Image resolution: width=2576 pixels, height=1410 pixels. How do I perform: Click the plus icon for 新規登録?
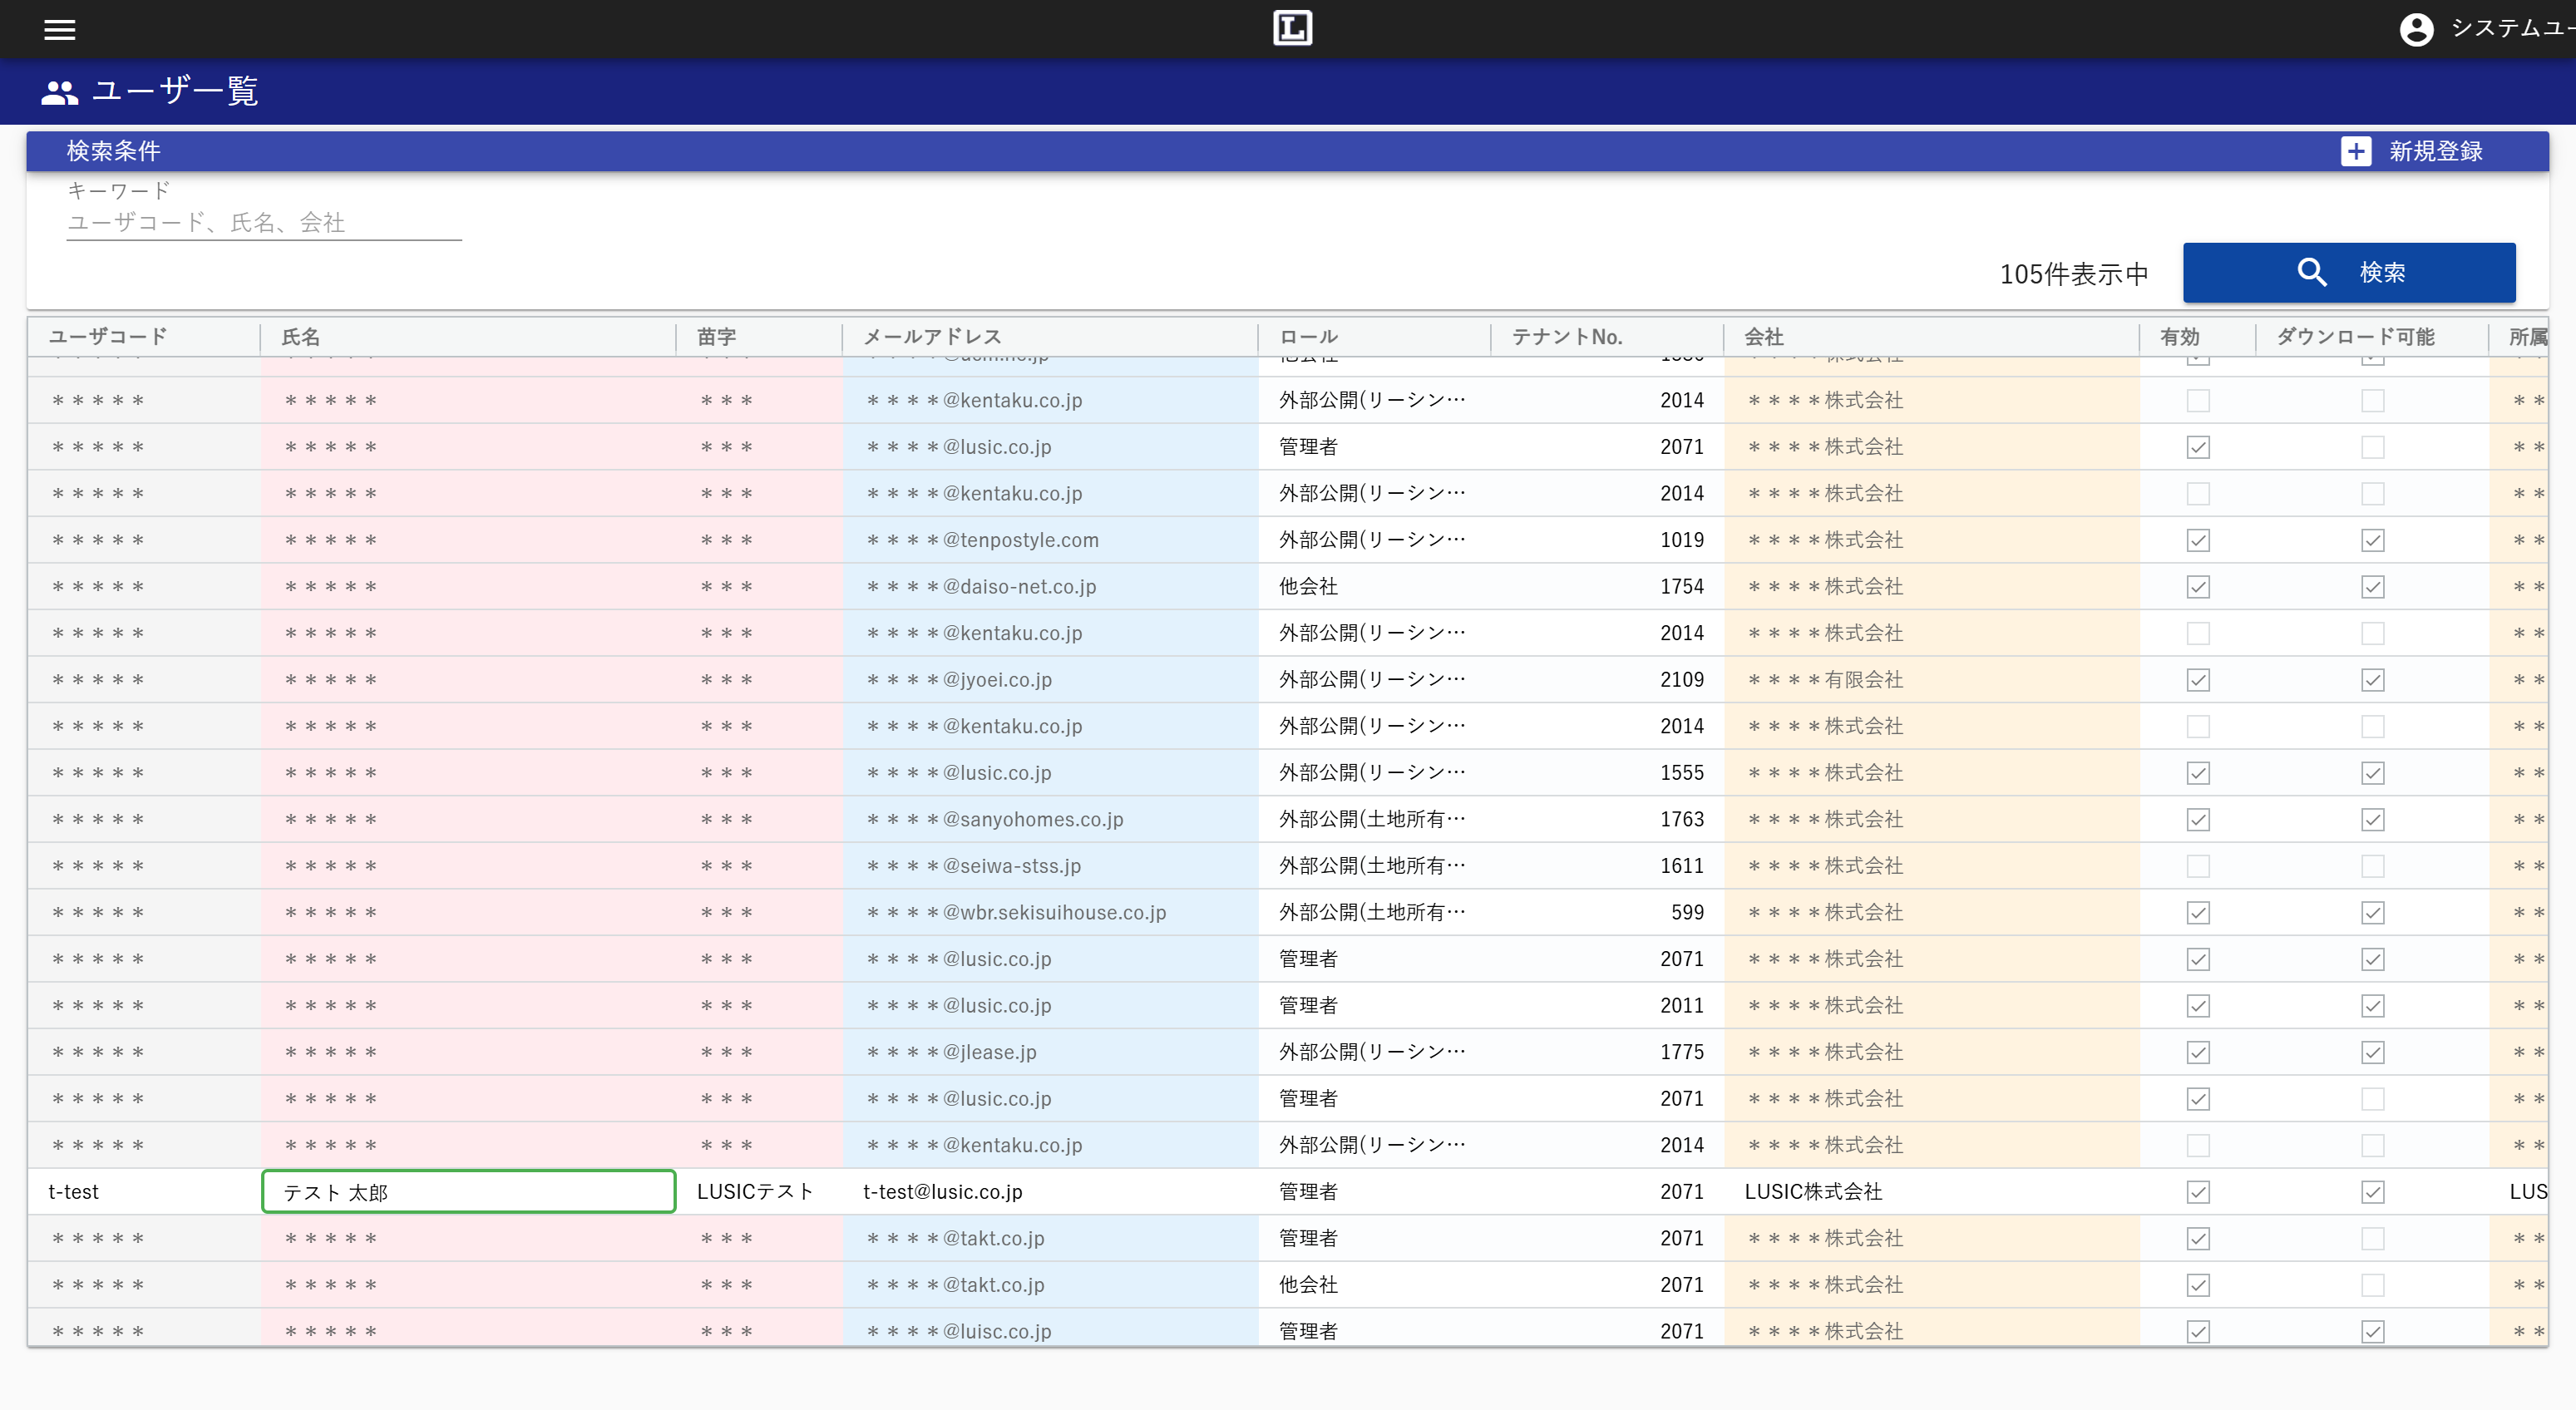tap(2355, 151)
